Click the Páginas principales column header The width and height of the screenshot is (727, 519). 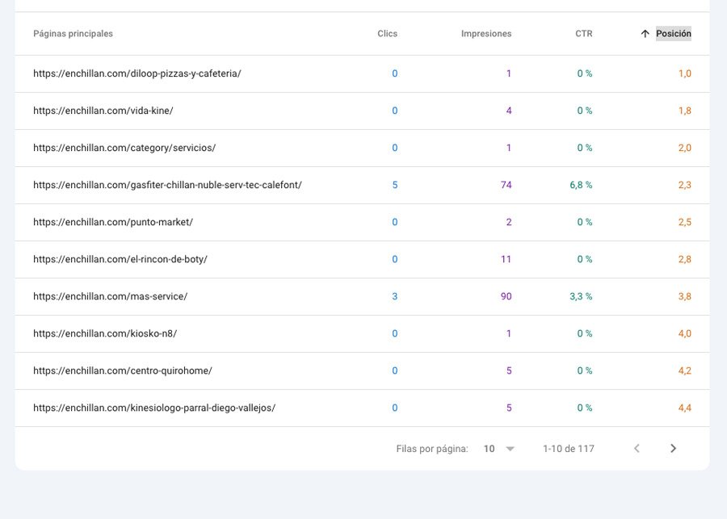tap(73, 34)
